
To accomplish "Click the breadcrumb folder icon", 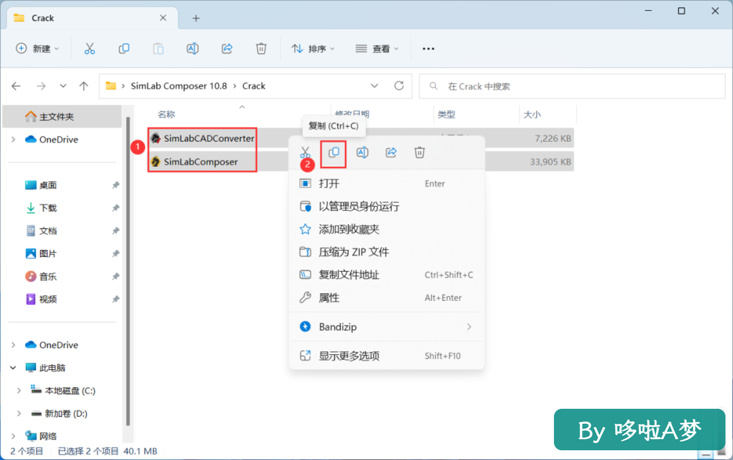I will (111, 86).
